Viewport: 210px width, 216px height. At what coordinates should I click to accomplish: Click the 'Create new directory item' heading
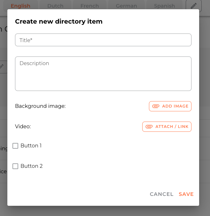point(59,22)
